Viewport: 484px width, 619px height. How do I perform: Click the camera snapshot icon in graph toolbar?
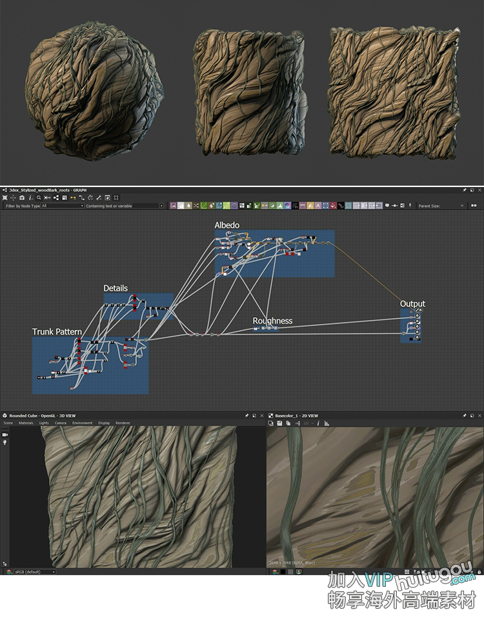(x=22, y=197)
